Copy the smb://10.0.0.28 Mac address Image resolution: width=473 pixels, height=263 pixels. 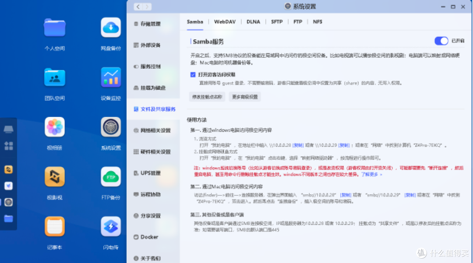[x=346, y=195]
